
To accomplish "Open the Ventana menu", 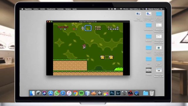I will point(68,9).
